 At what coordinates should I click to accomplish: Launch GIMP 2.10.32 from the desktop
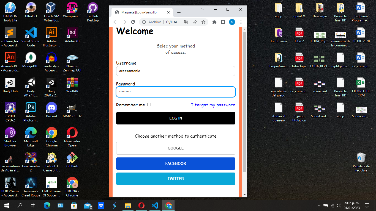(72, 107)
